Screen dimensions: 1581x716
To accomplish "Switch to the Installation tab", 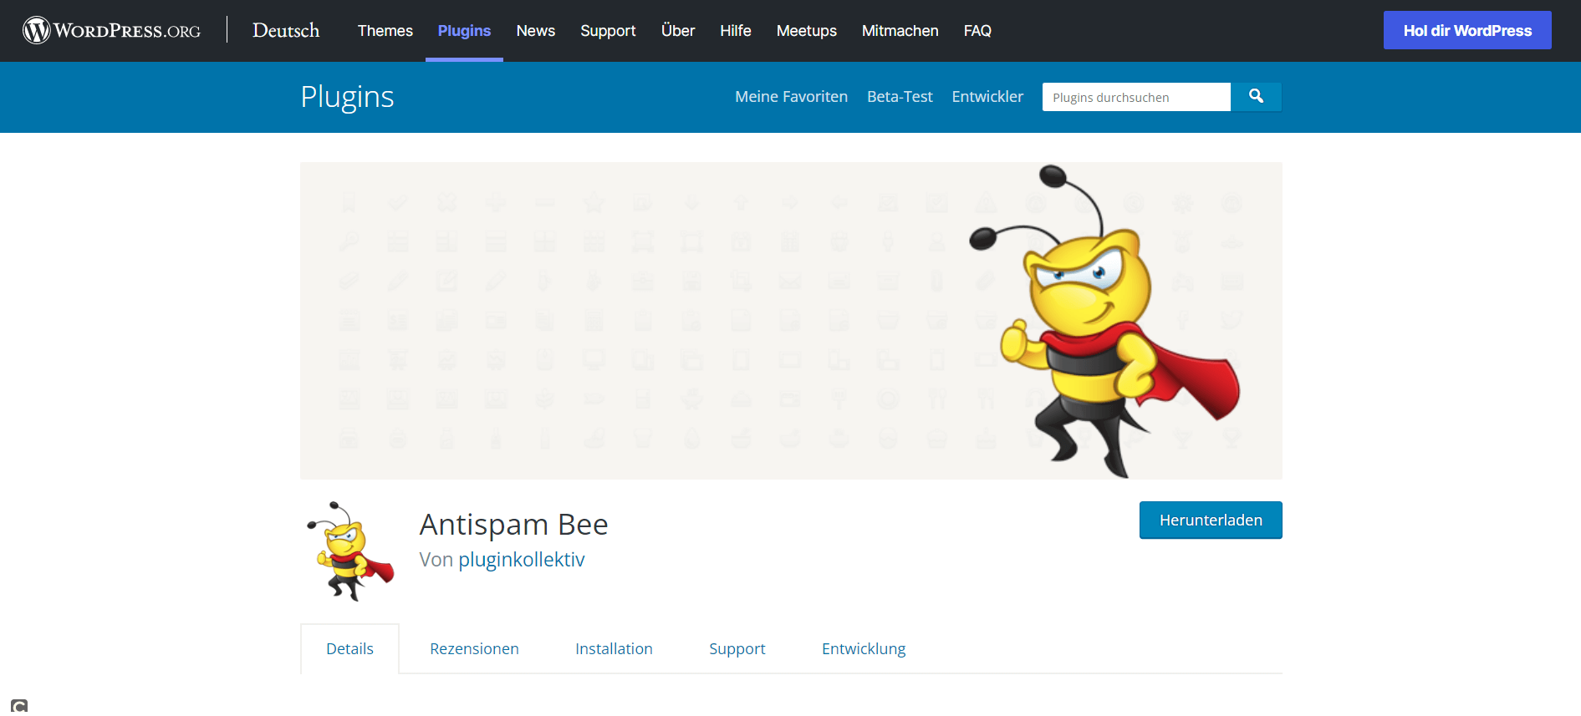I will (614, 649).
